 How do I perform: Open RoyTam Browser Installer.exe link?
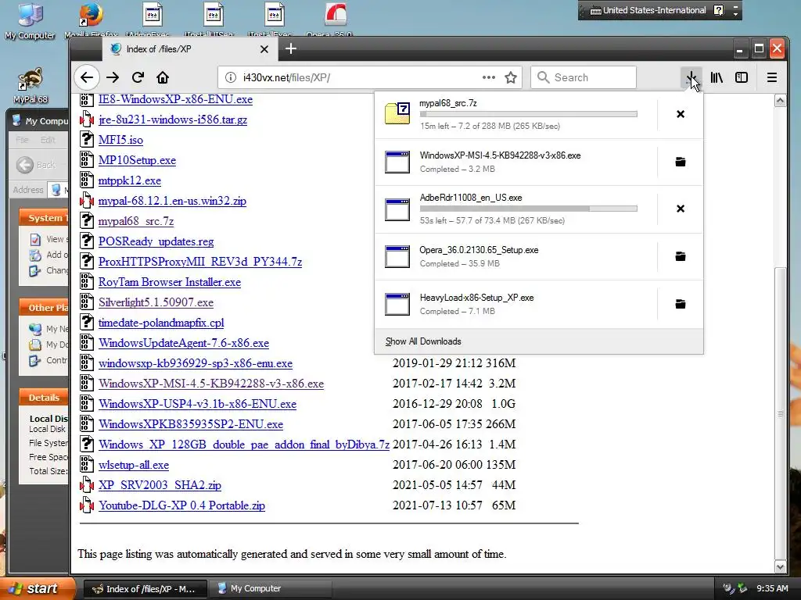(x=170, y=282)
